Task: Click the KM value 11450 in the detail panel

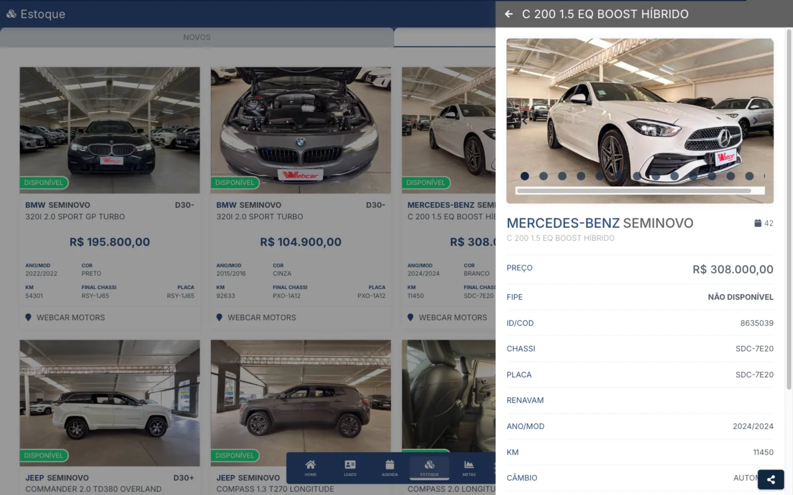Action: click(763, 452)
